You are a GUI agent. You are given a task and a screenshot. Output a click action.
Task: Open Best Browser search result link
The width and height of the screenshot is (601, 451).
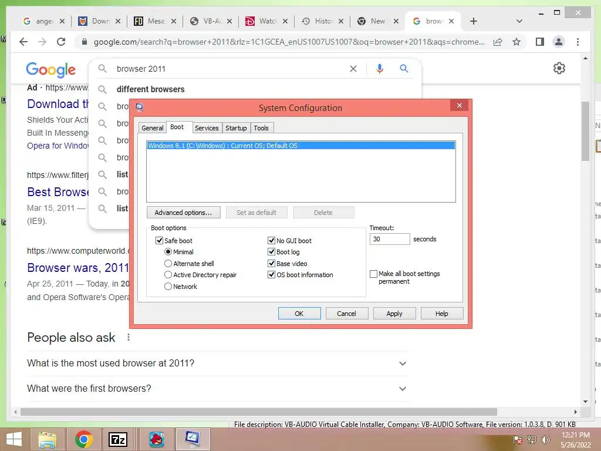(58, 192)
